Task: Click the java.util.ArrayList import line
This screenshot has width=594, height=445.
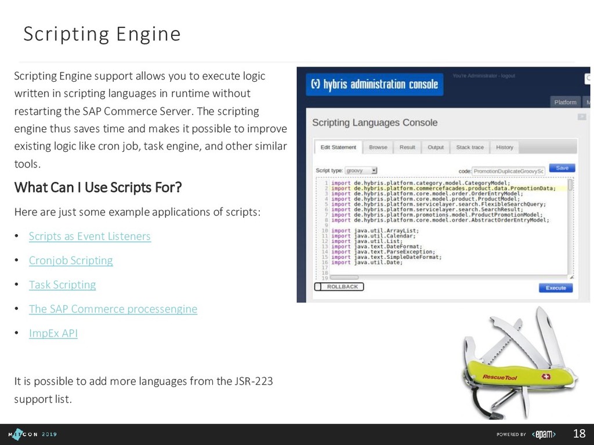Action: coord(375,231)
